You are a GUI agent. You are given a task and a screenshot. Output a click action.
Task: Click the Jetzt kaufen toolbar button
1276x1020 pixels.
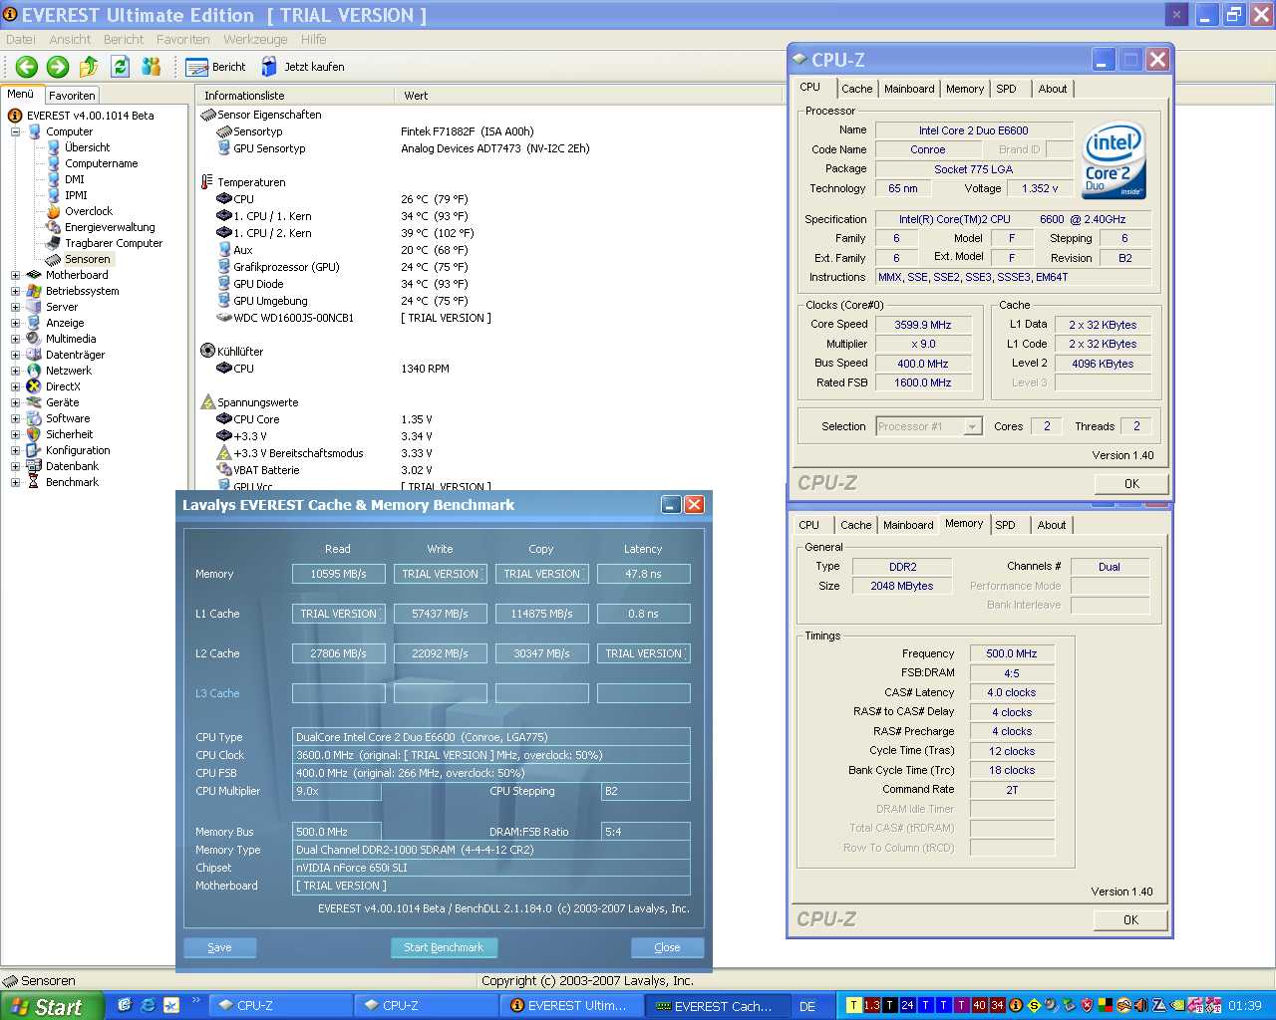303,67
